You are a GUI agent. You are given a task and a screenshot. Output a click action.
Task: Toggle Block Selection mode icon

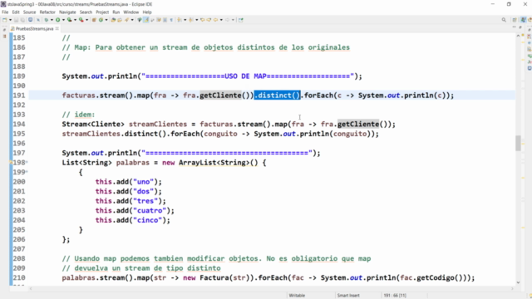pyautogui.click(x=165, y=20)
